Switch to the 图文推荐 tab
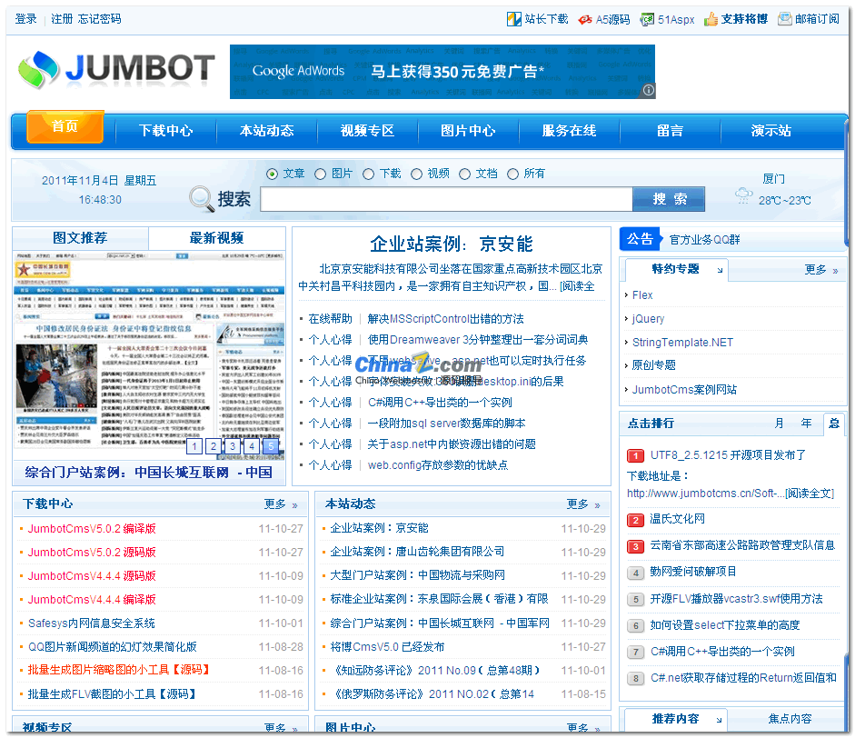 click(80, 238)
